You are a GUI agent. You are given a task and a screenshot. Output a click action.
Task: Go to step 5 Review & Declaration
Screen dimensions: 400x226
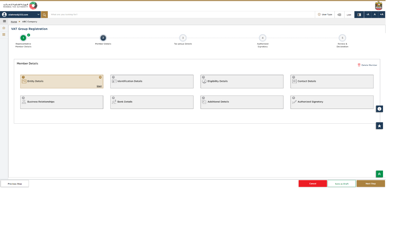pos(342,38)
